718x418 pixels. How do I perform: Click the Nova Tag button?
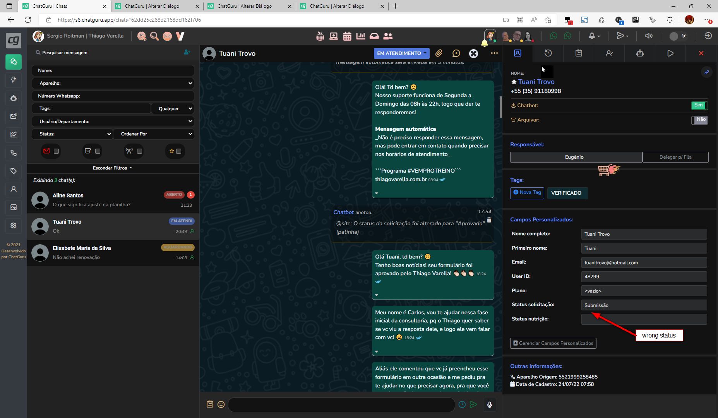(x=527, y=193)
